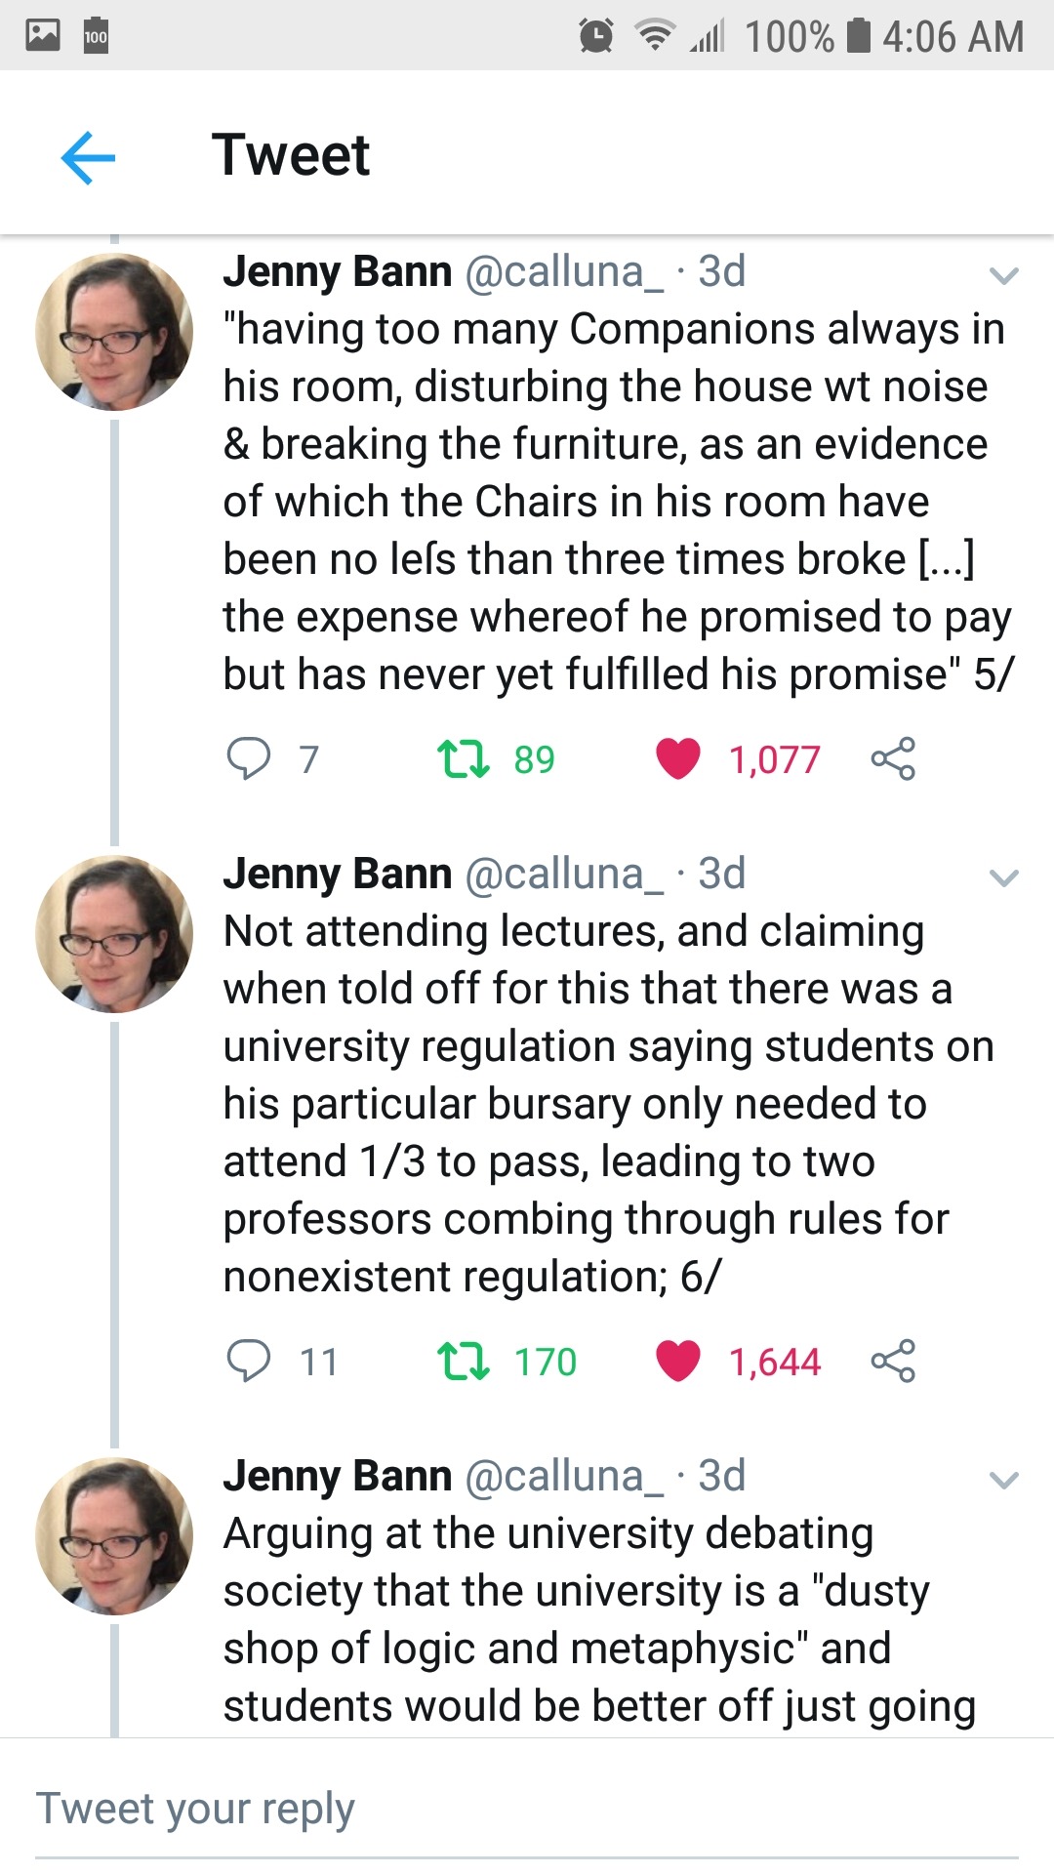Retweet the tweet with 170 retweets
The image size is (1054, 1874).
pos(463,1361)
